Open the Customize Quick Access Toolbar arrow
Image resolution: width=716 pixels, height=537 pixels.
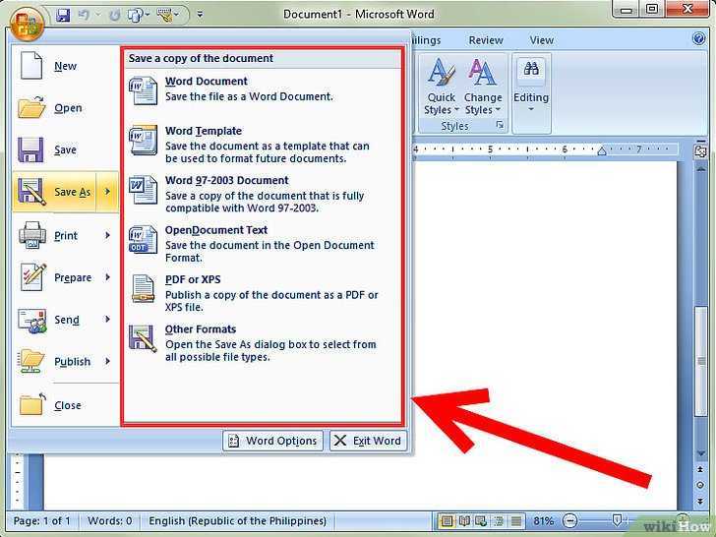tap(200, 15)
